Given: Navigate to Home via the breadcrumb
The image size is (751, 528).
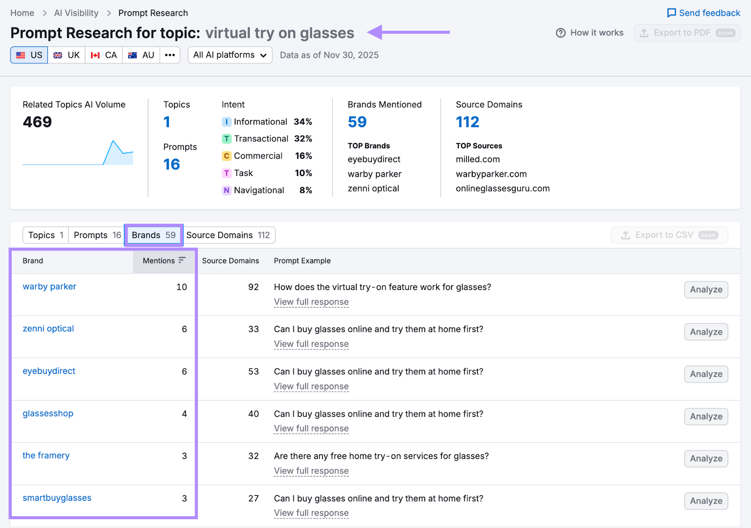Looking at the screenshot, I should [22, 13].
